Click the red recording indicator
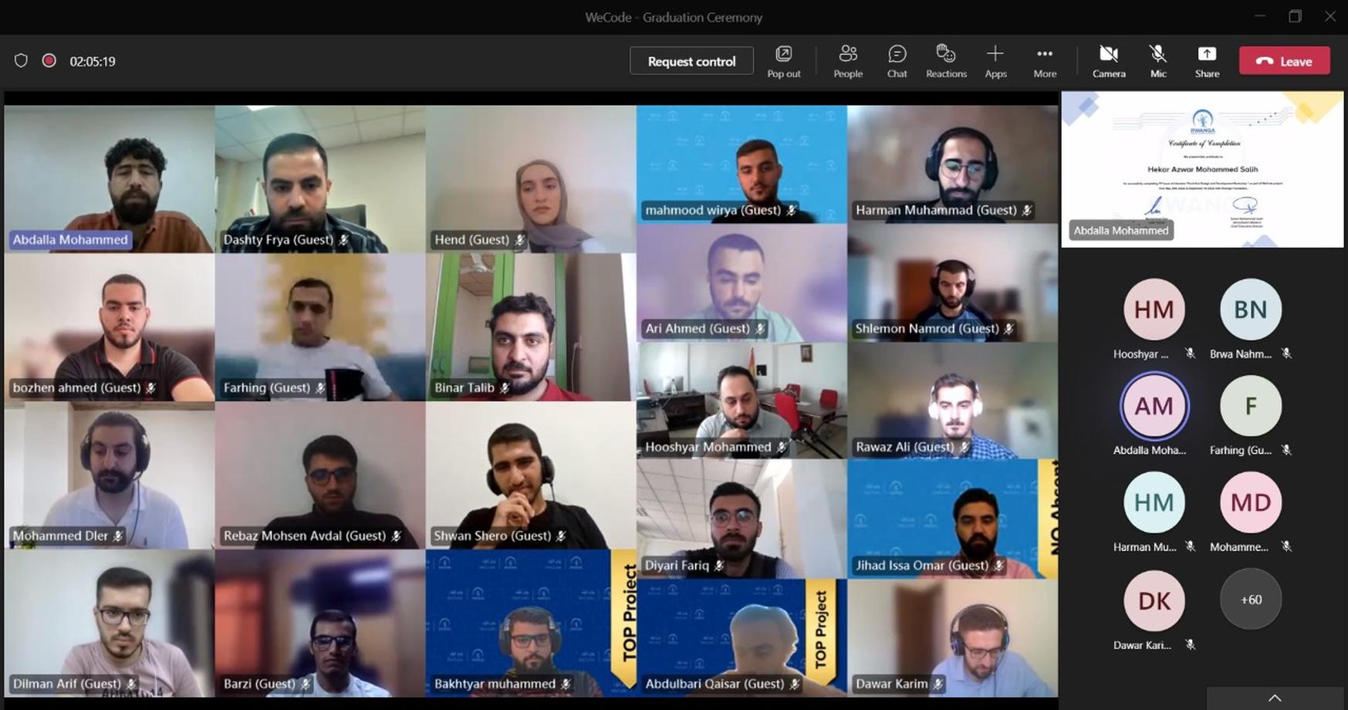The width and height of the screenshot is (1348, 710). click(x=49, y=61)
